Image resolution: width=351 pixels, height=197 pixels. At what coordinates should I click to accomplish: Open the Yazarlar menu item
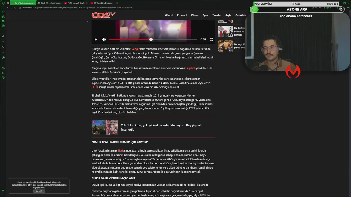[217, 15]
